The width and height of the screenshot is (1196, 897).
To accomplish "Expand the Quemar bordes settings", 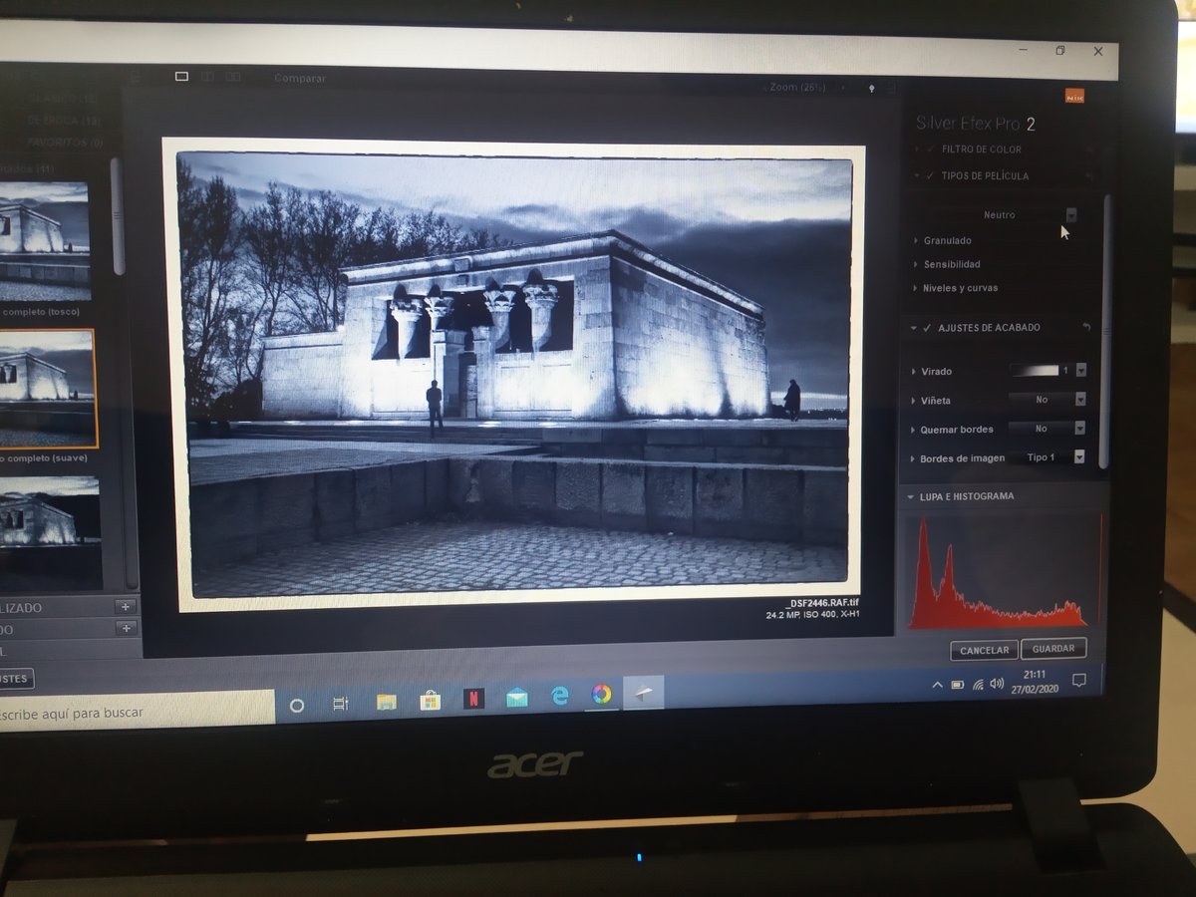I will 913,430.
